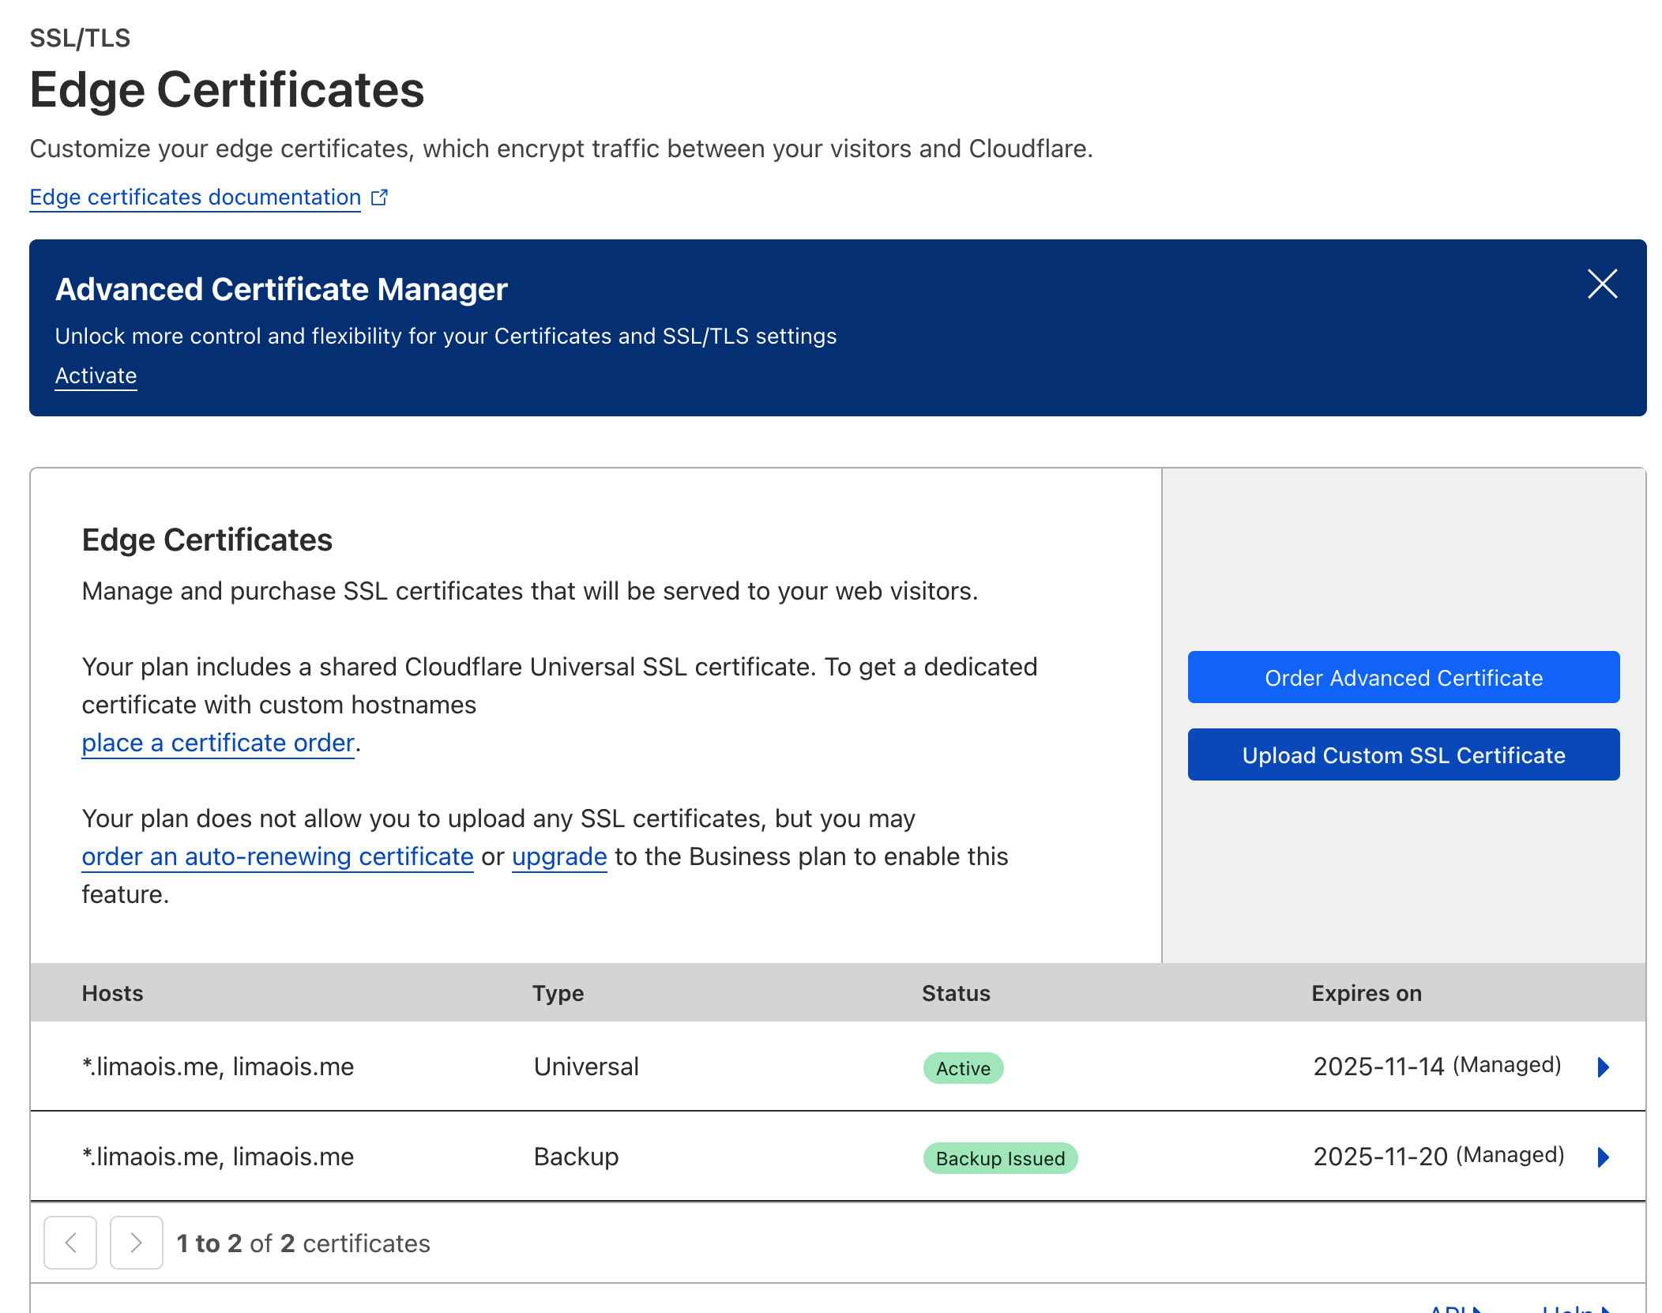Click the Active status badge

coord(963,1068)
